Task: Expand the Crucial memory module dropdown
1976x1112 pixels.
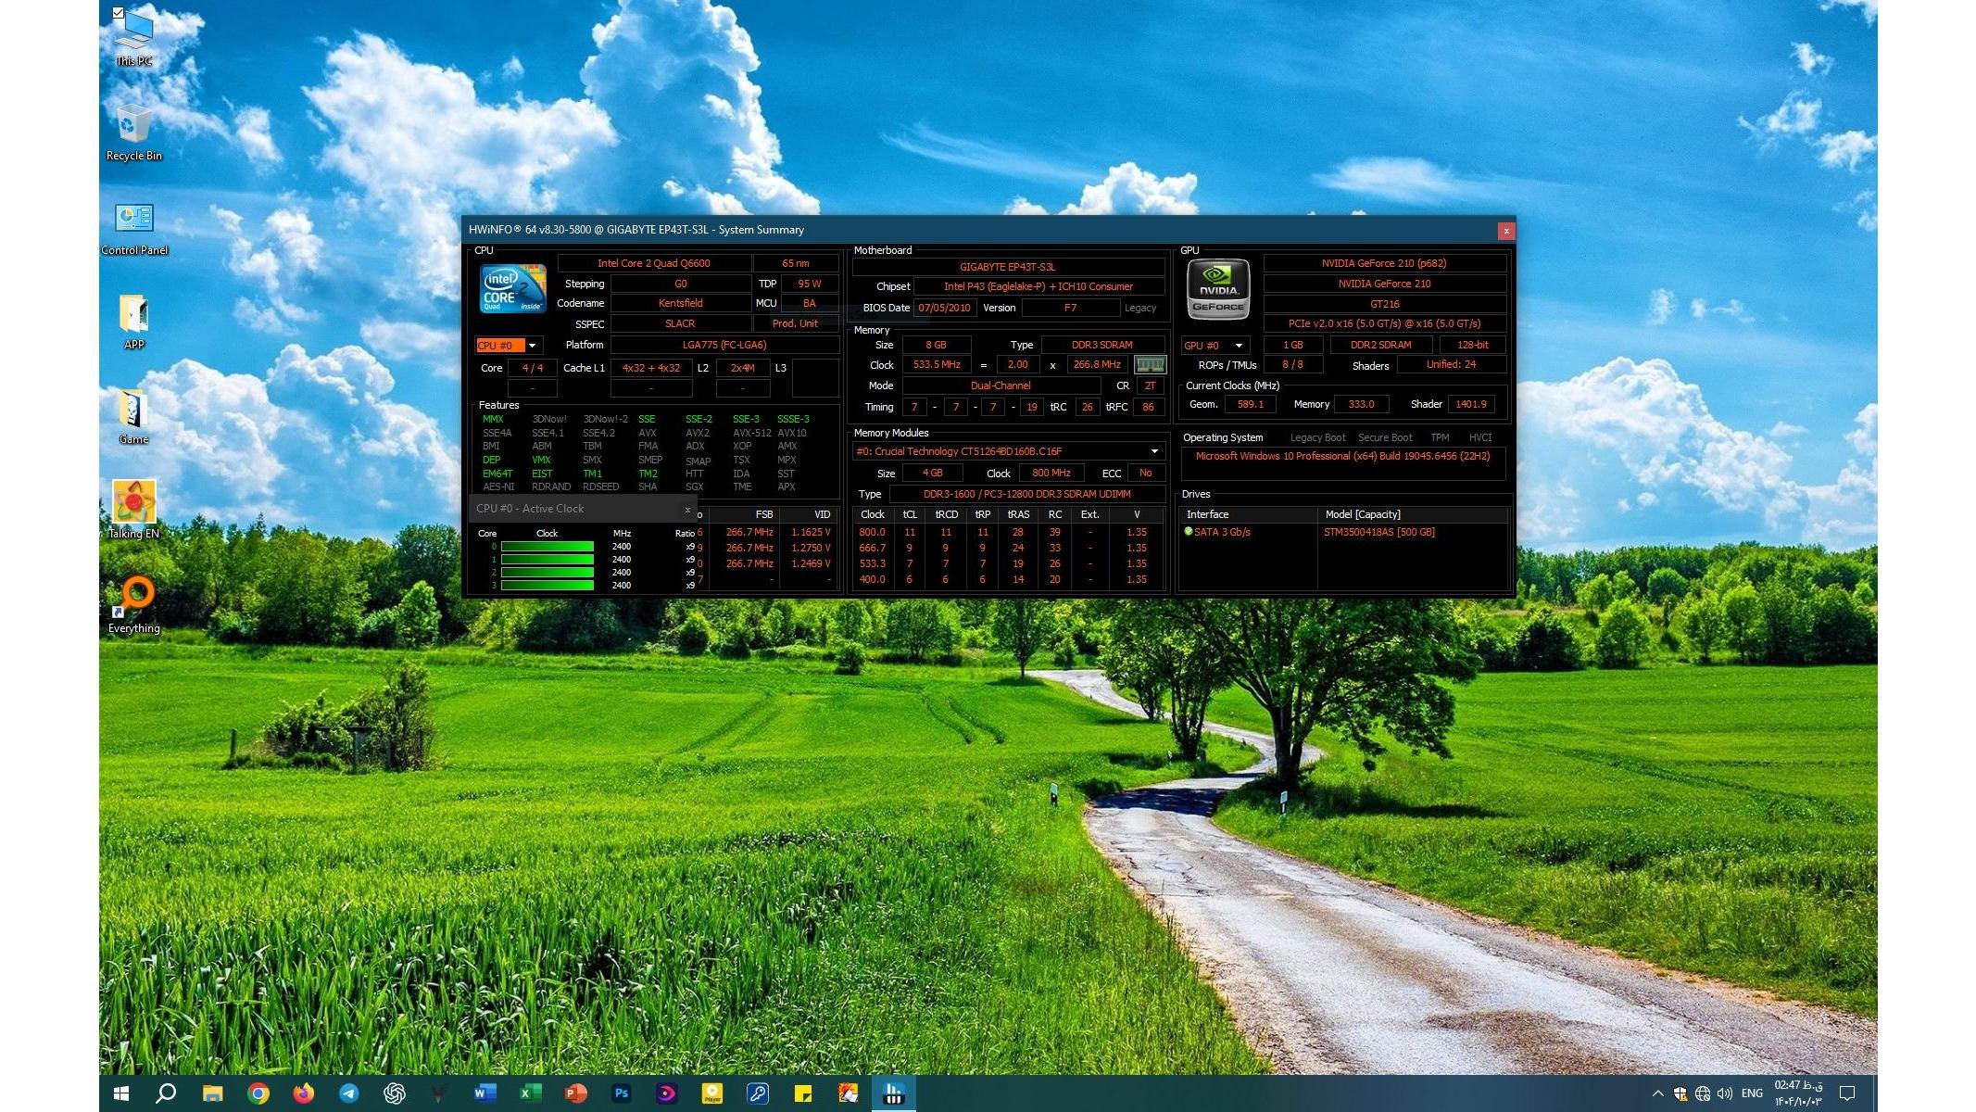Action: 1154,451
